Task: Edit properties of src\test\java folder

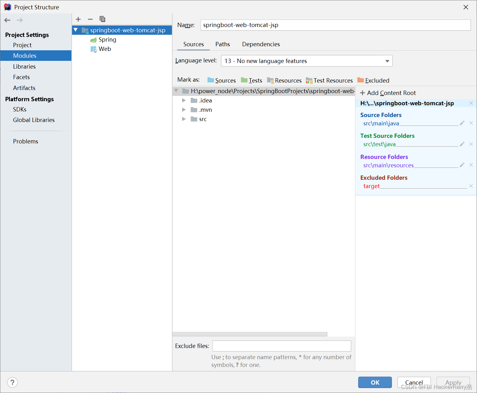Action: tap(462, 144)
